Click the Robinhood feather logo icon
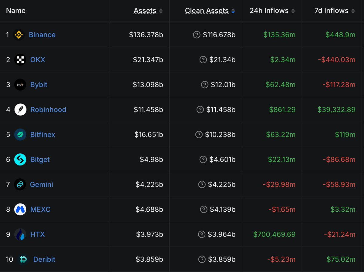 click(20, 109)
